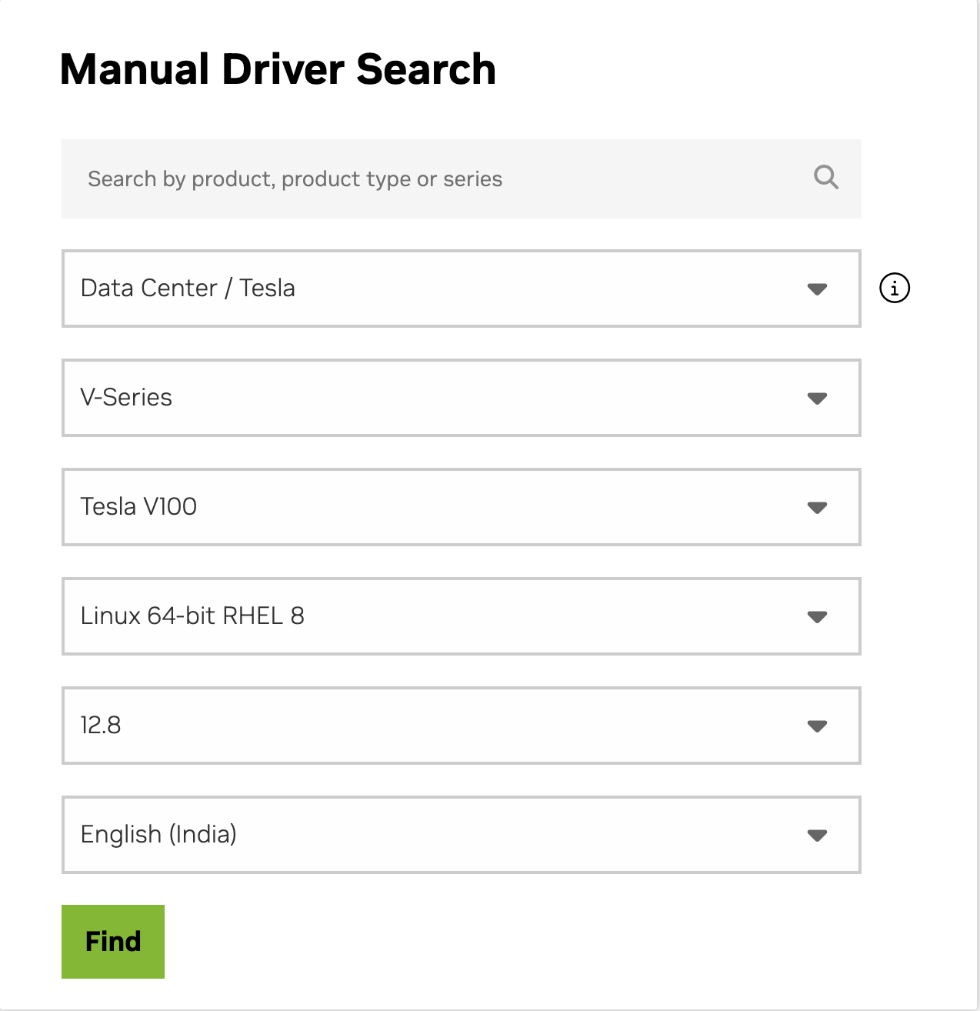Click the arrow on the Tesla V100 dropdown

coord(817,508)
